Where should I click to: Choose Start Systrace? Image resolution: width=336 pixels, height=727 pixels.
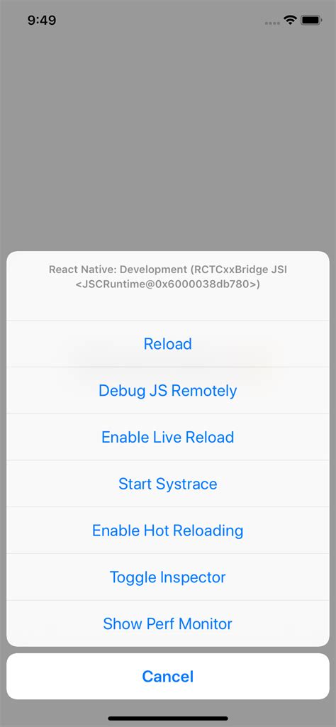click(168, 484)
